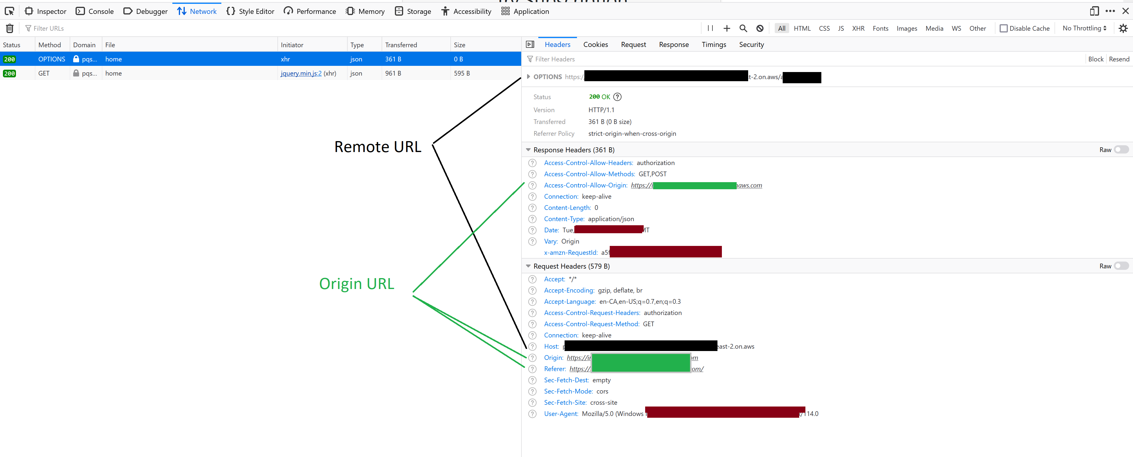Toggle the request list pane icon
This screenshot has height=457, width=1133.
pos(530,44)
